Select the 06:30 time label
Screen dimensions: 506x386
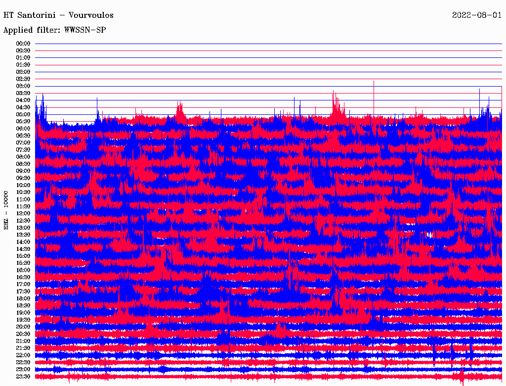click(x=23, y=136)
